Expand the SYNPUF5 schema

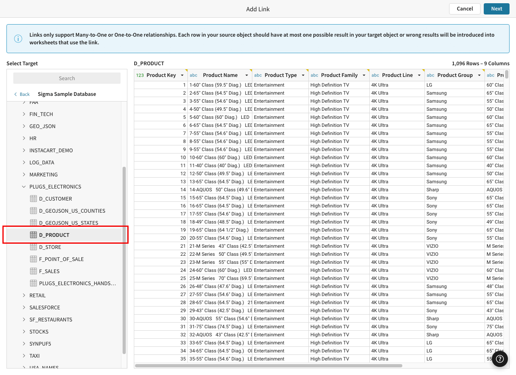coord(24,344)
